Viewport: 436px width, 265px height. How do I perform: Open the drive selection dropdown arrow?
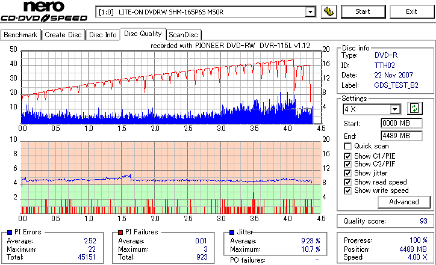click(310, 12)
